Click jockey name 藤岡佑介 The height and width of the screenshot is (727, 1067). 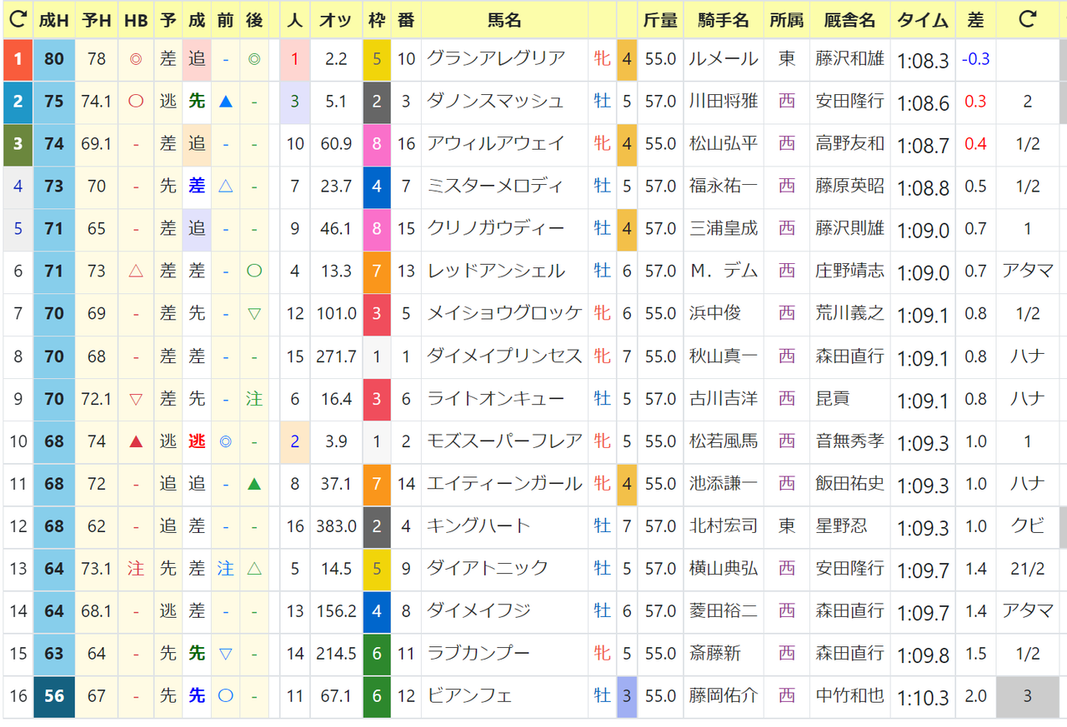[724, 695]
